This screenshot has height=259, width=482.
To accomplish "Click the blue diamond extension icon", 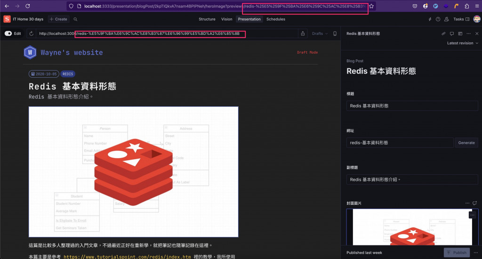I will tap(446, 6).
